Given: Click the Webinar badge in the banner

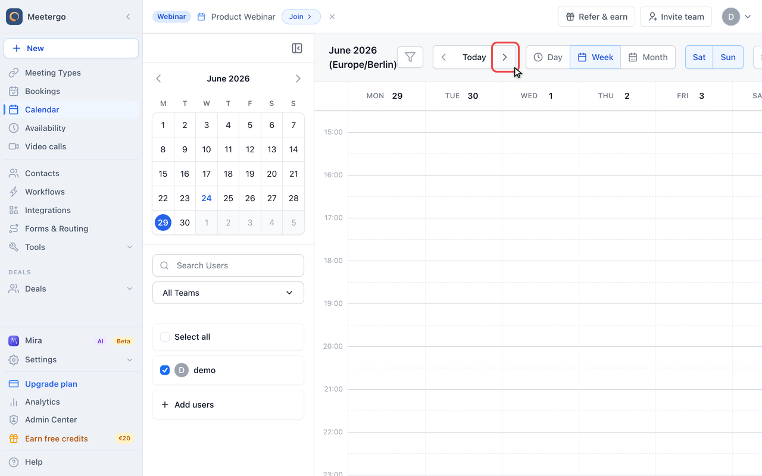Looking at the screenshot, I should [x=171, y=17].
